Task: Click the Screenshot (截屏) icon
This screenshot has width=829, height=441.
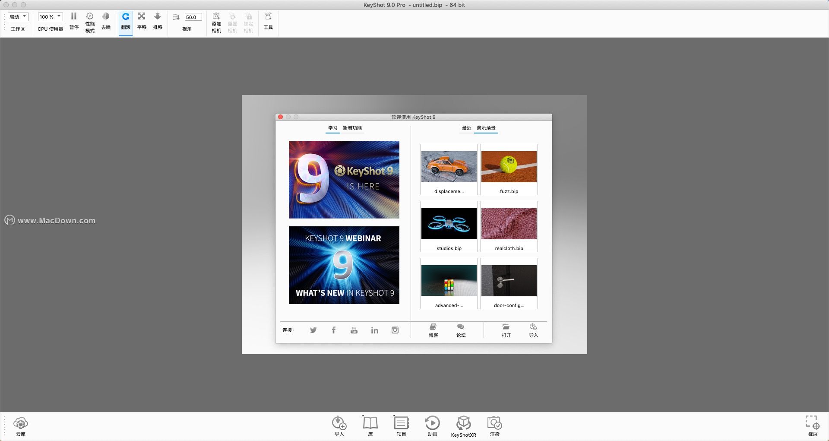Action: [x=813, y=426]
